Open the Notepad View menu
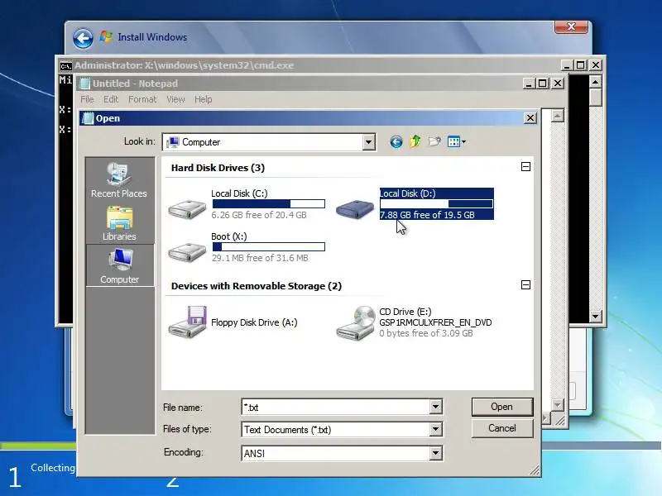Screen dimensions: 662x496 (x=175, y=99)
